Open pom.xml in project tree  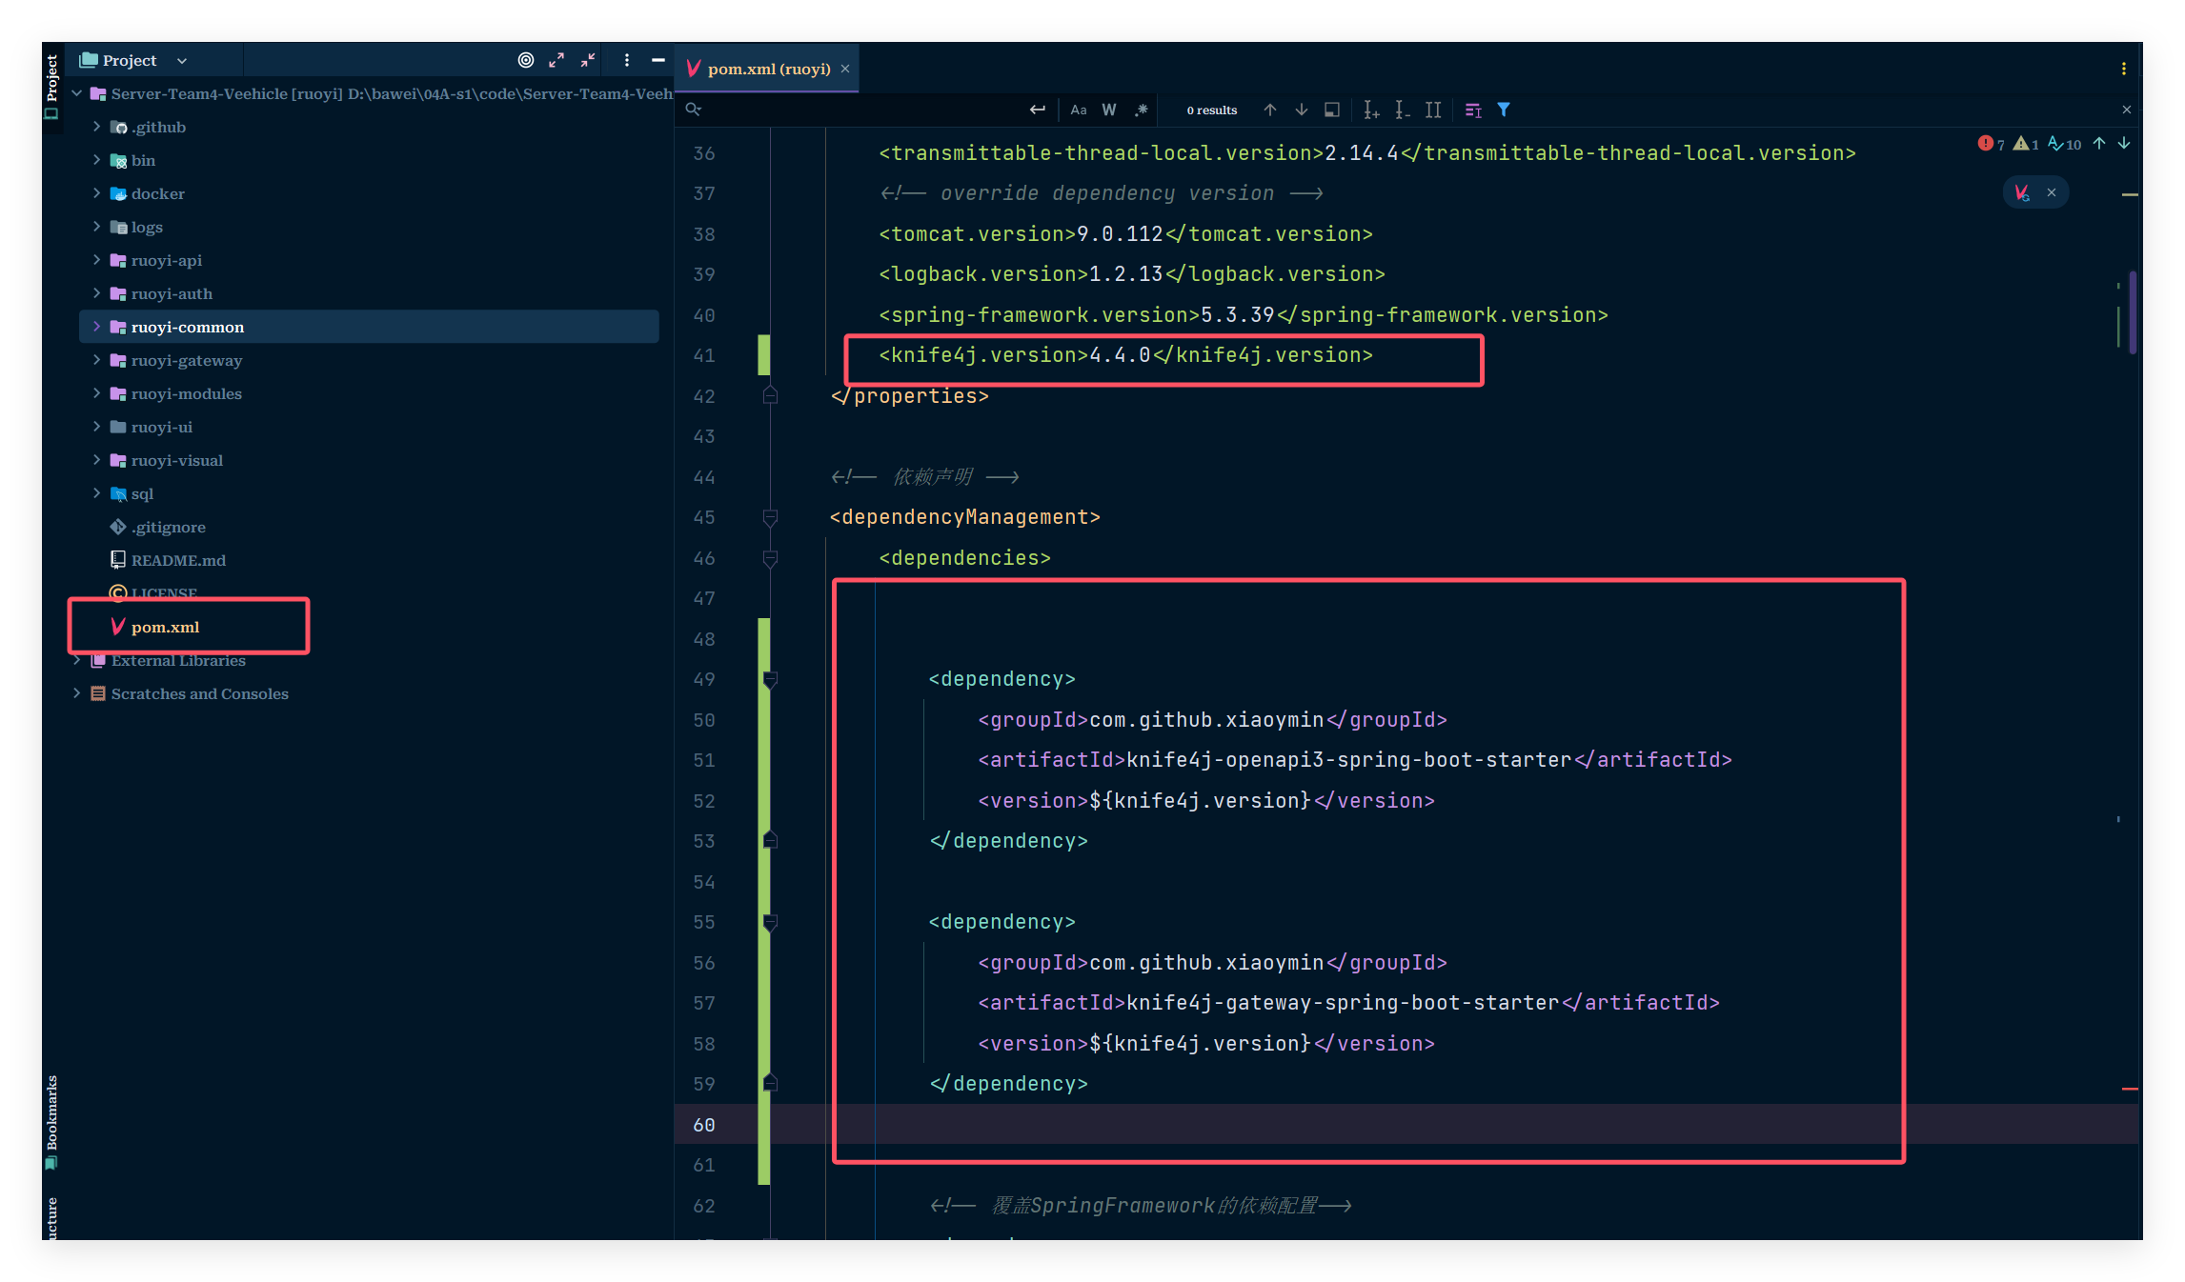pyautogui.click(x=165, y=627)
